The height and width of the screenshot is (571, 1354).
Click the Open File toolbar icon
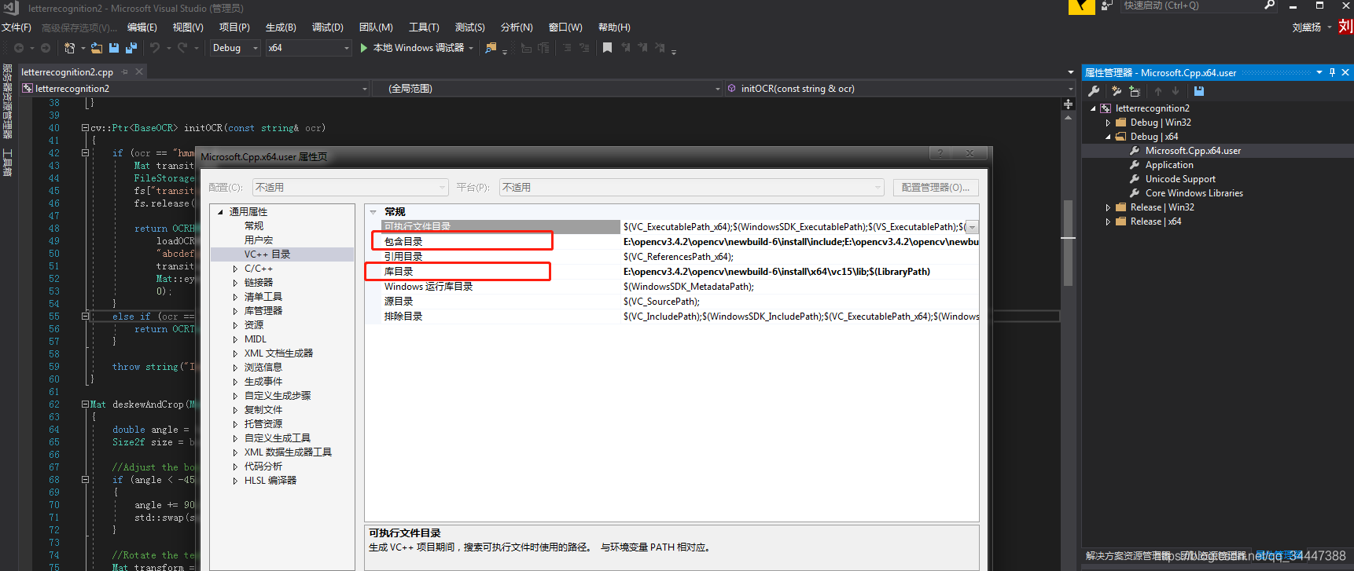pos(96,48)
